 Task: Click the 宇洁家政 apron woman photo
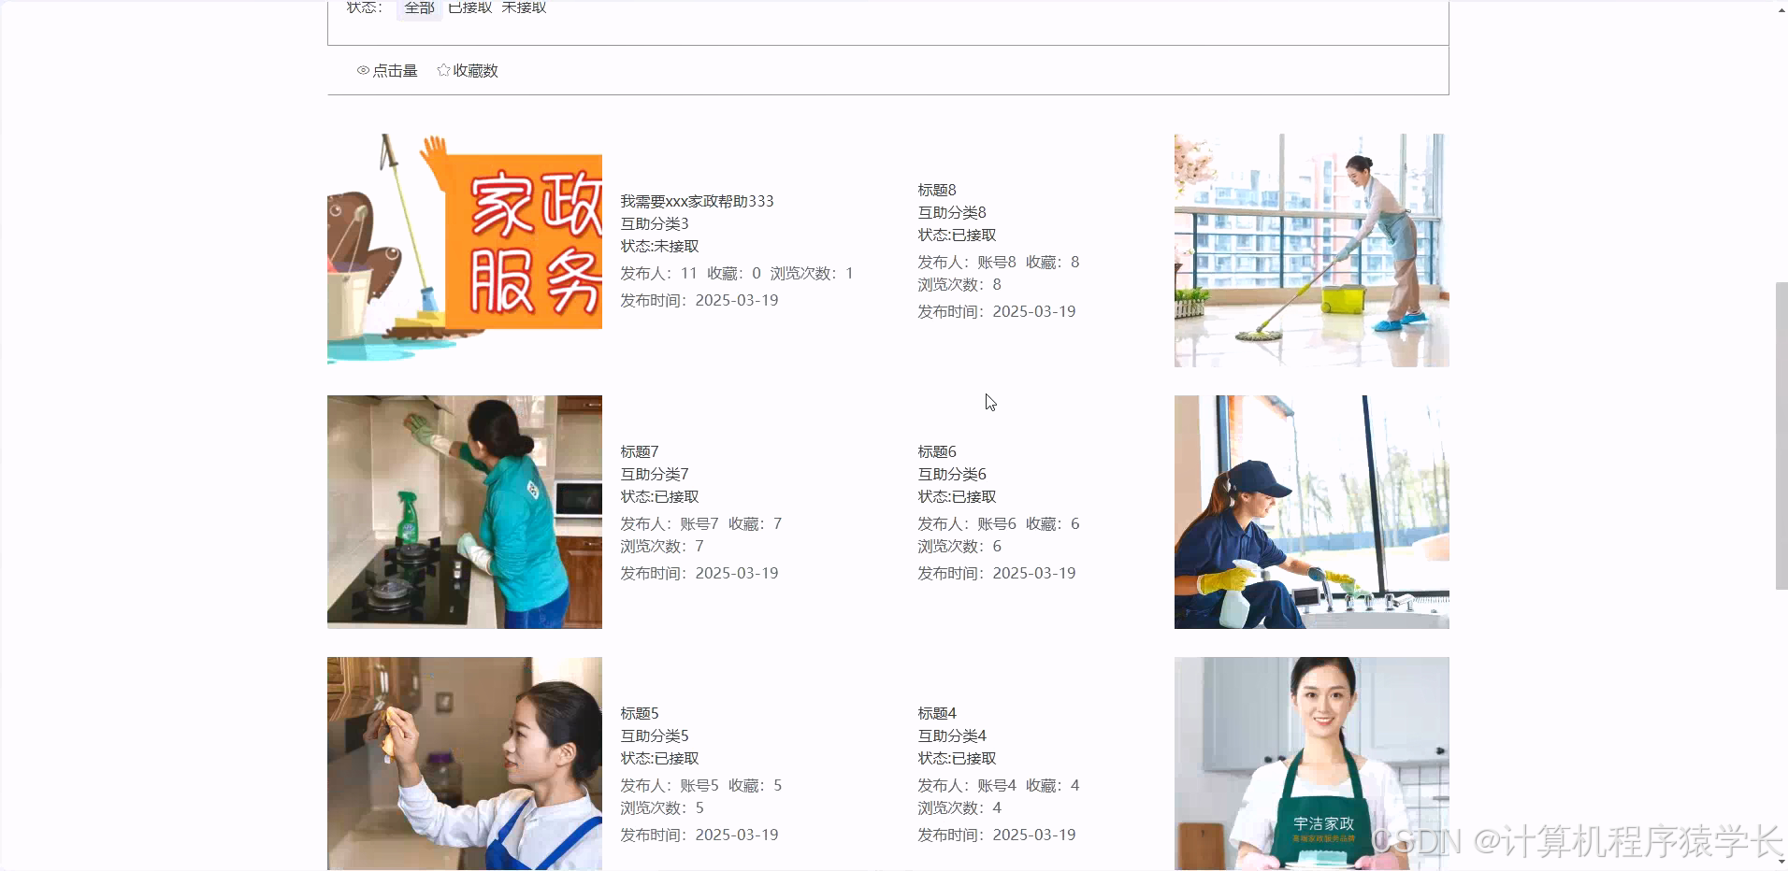1310,764
